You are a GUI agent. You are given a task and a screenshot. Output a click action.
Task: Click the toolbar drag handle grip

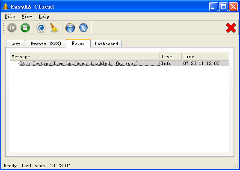coord(3,28)
